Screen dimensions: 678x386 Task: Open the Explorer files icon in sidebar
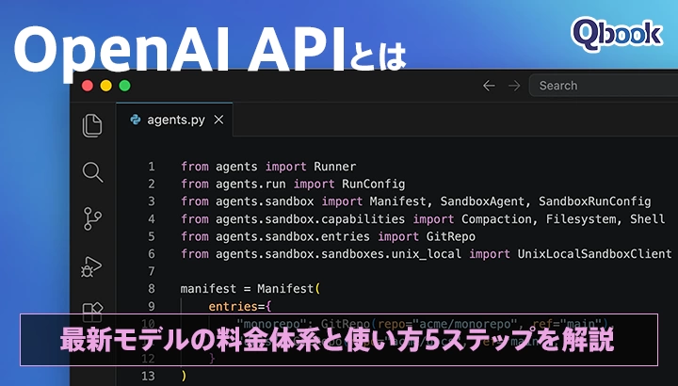(x=92, y=126)
